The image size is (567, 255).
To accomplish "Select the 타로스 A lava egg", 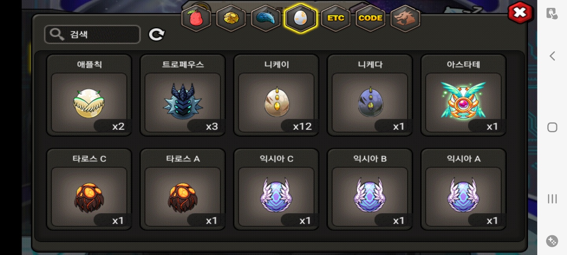I will point(183,189).
